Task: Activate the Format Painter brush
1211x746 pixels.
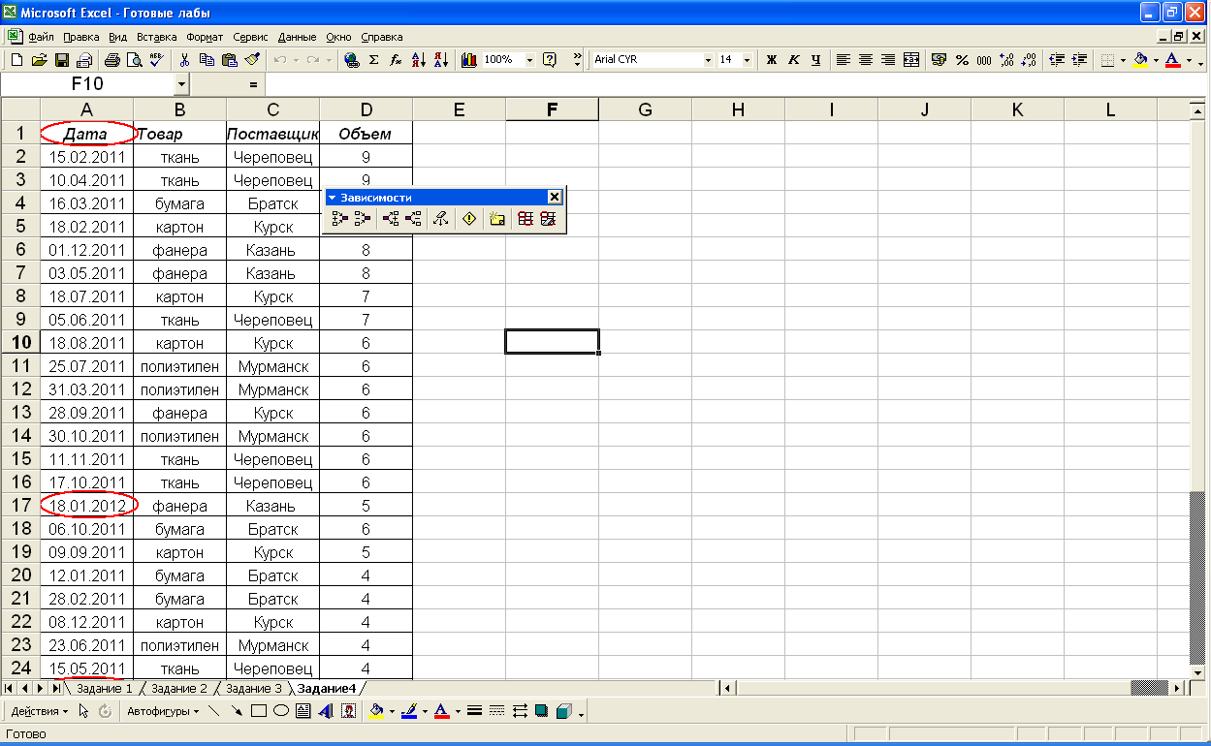Action: pyautogui.click(x=252, y=59)
